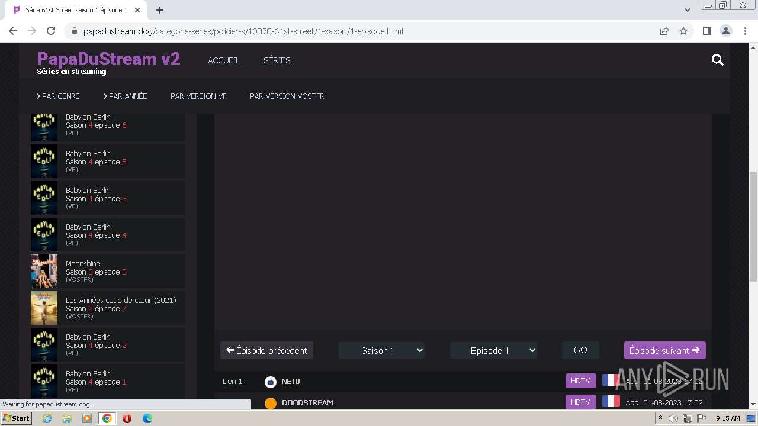Viewport: 758px width, 426px height.
Task: Show hidden tray icons arrow
Action: (660, 418)
